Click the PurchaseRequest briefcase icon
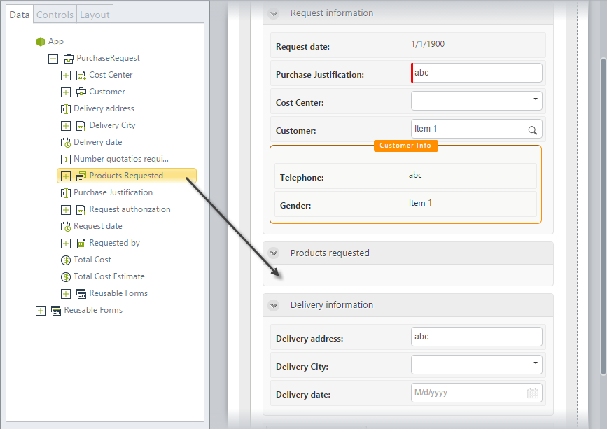 [x=69, y=58]
